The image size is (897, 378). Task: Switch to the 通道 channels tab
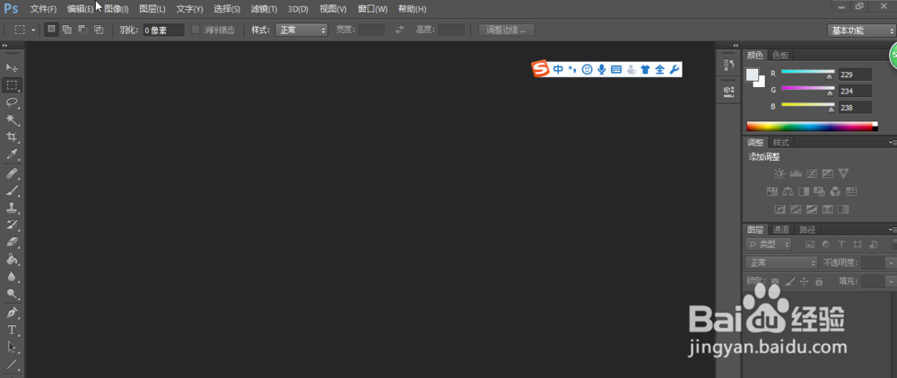[x=781, y=230]
